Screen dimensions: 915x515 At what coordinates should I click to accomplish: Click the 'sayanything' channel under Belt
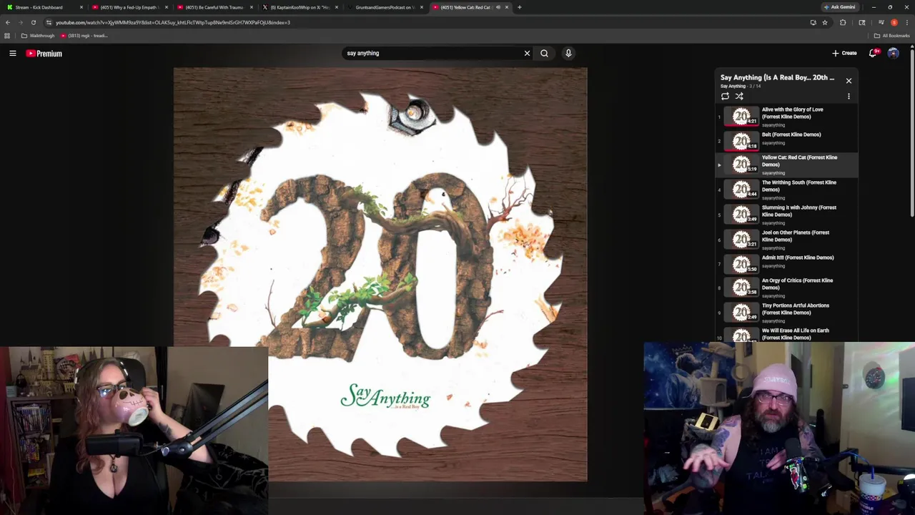click(x=773, y=143)
